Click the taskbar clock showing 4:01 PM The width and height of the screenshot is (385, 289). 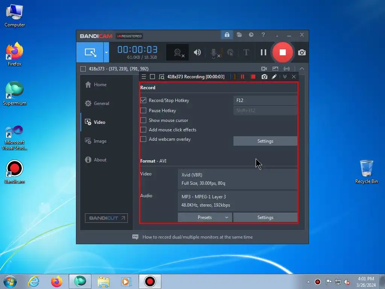[x=366, y=282]
